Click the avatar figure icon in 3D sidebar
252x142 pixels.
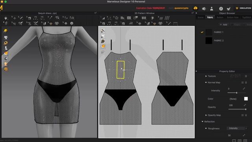tap(6, 48)
